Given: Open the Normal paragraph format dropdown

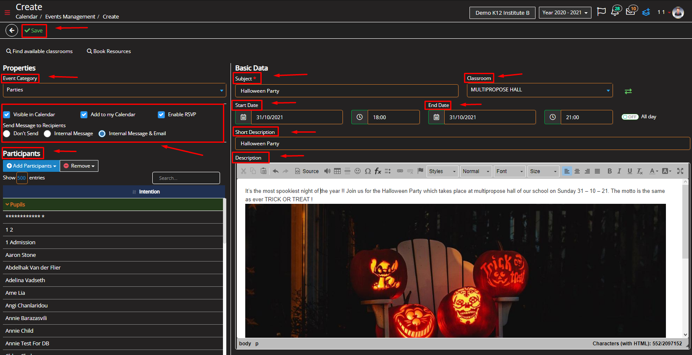Looking at the screenshot, I should 476,171.
